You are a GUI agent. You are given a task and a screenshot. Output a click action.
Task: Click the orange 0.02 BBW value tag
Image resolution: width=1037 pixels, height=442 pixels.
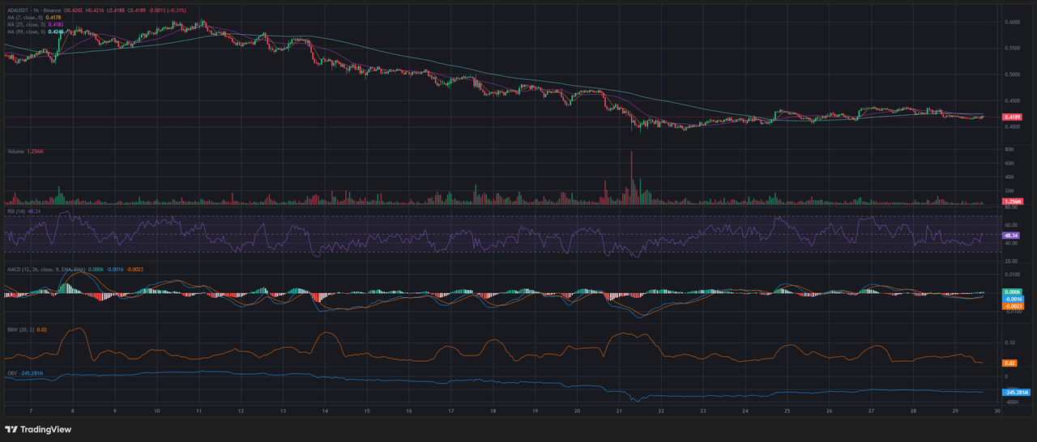pyautogui.click(x=1009, y=363)
